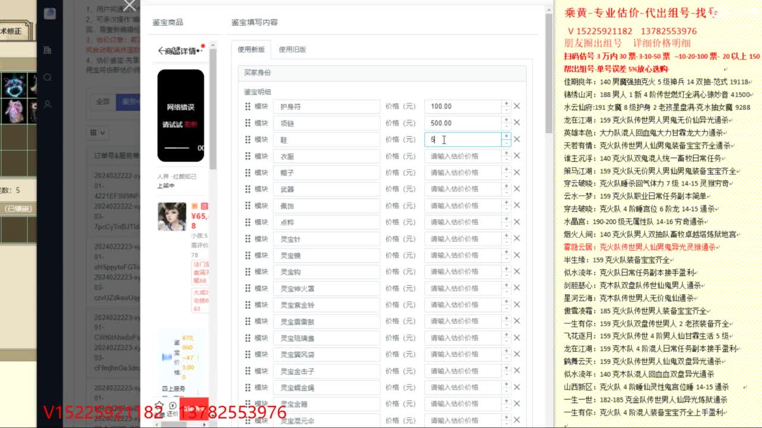Remove the 鞋 row using its X icon
This screenshot has height=428, width=762.
pos(517,140)
